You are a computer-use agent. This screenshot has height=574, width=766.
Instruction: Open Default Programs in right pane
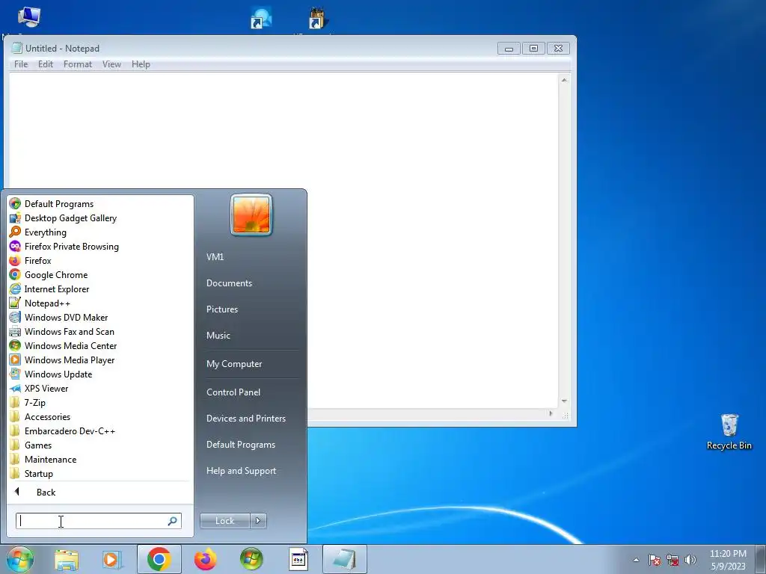pyautogui.click(x=241, y=445)
